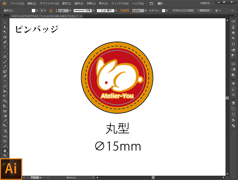Choose the Magic Wand tool
Image resolution: width=238 pixels, height=180 pixels.
pos(5,32)
